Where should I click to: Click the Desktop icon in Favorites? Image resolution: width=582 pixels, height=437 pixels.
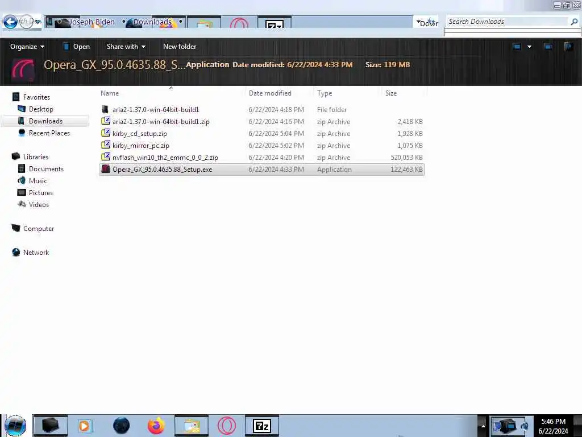(22, 109)
